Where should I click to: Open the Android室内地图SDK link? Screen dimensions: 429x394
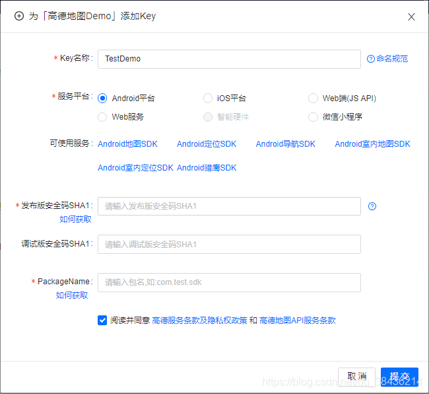373,144
